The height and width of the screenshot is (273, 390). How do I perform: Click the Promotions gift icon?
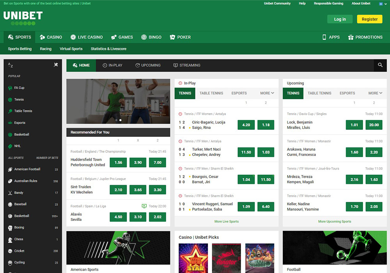point(351,37)
